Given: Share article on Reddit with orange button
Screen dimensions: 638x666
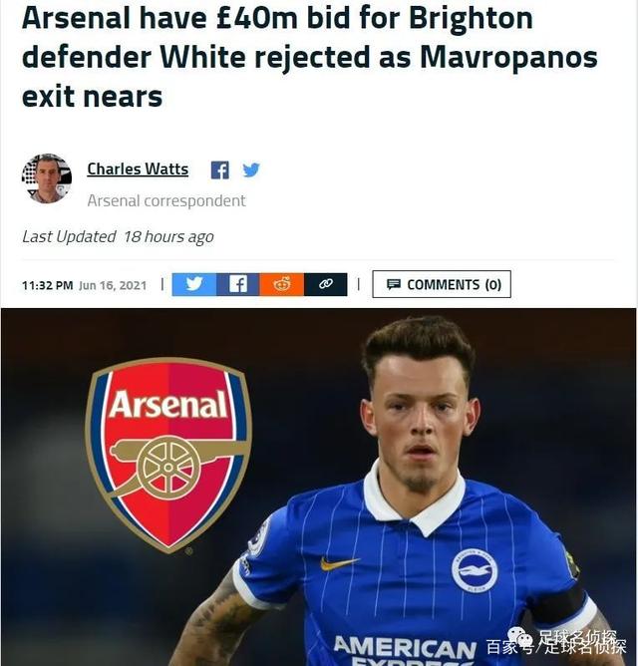Looking at the screenshot, I should click(282, 284).
